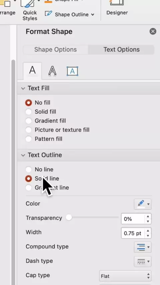Viewport: 160px width, 285px height.
Task: Switch to the Text Options tab
Action: tap(121, 50)
